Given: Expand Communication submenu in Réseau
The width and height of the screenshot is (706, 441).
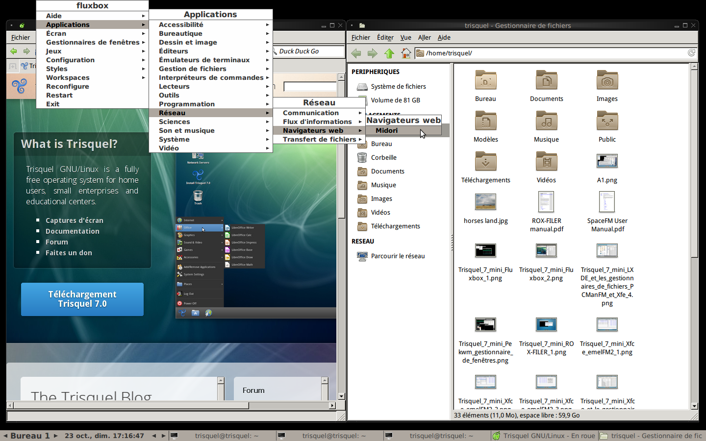Looking at the screenshot, I should pos(319,113).
